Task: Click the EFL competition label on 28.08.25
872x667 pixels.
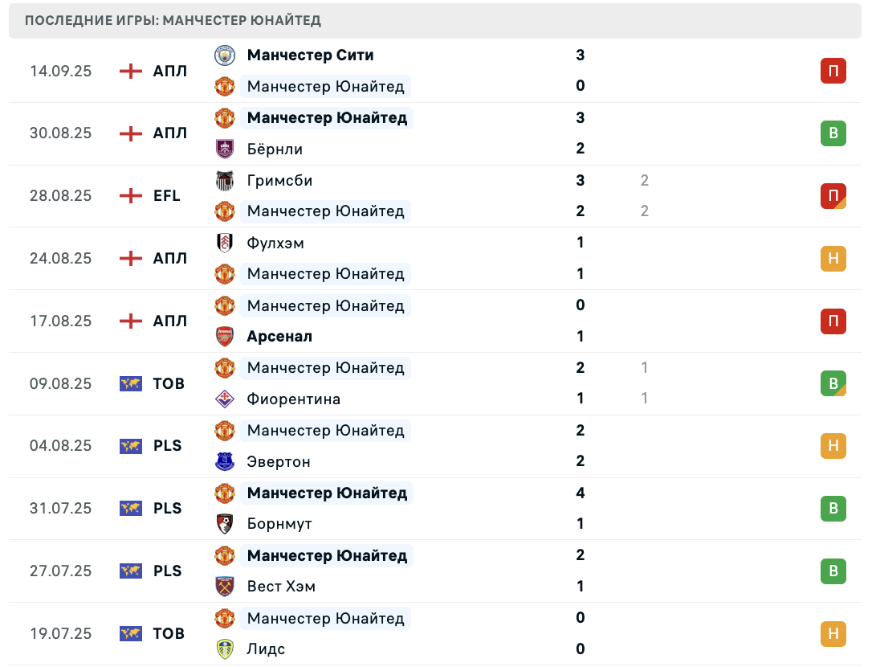Action: click(167, 196)
